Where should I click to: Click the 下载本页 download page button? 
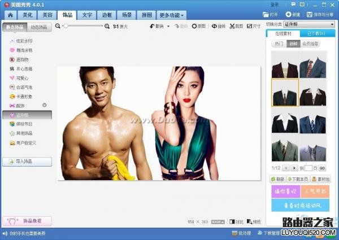298,179
